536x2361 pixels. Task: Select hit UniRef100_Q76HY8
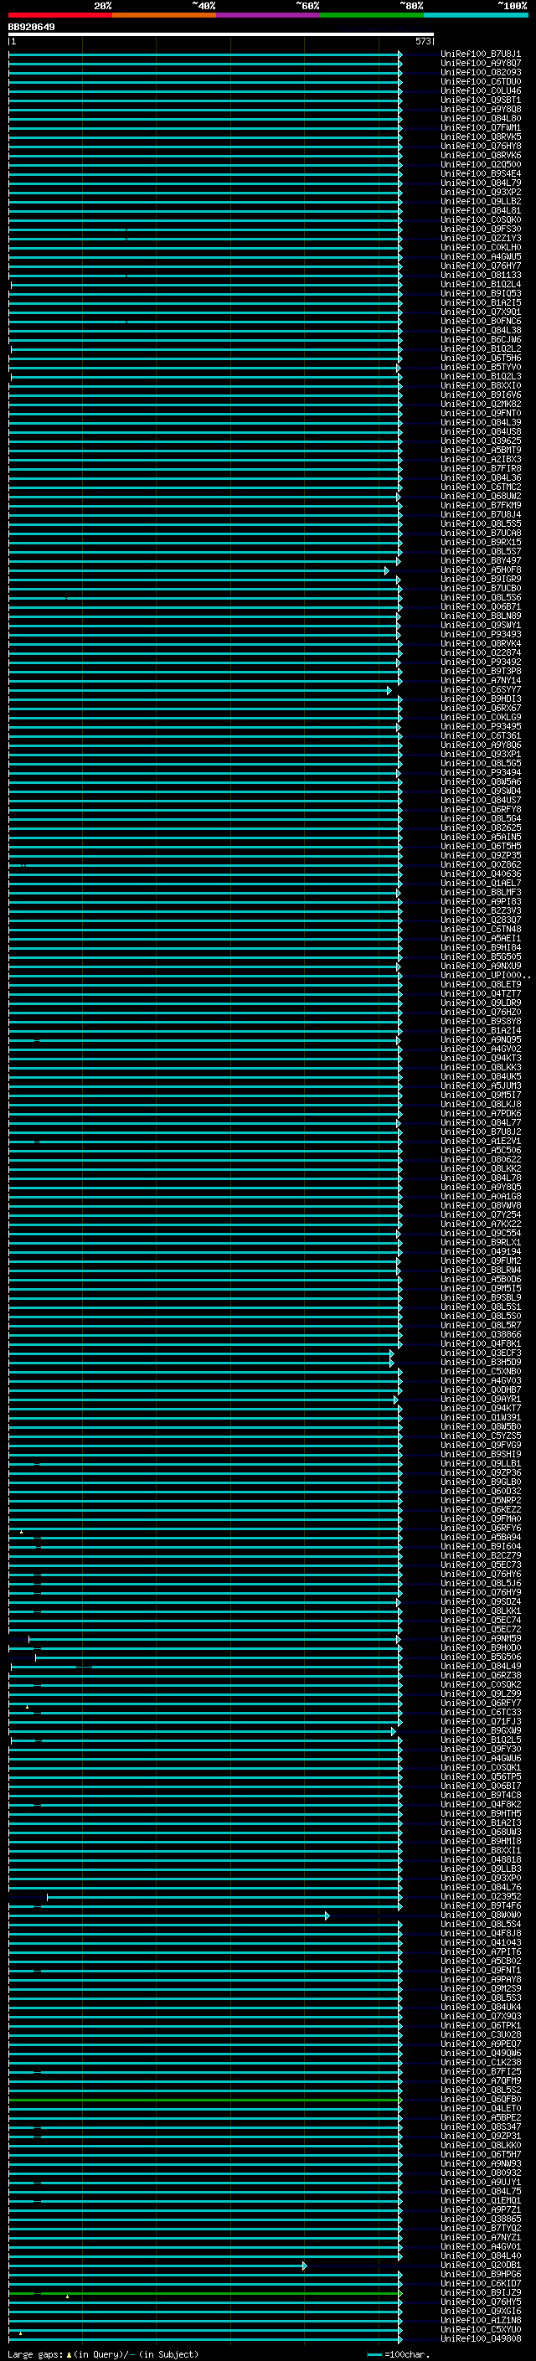click(x=481, y=146)
